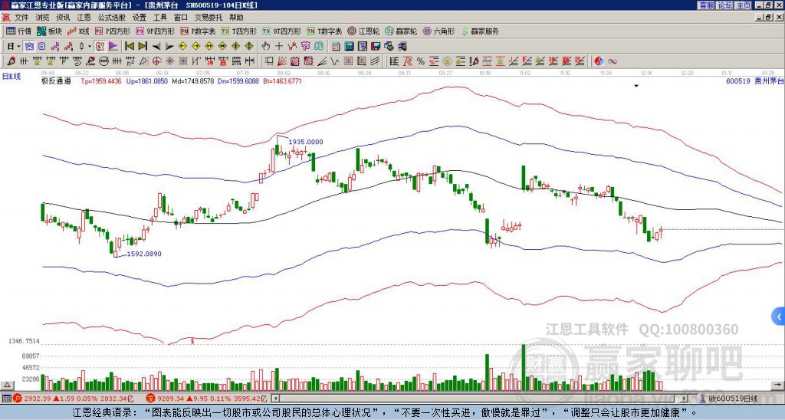Click the infinity wave icon
785x420 pixels.
(613, 61)
